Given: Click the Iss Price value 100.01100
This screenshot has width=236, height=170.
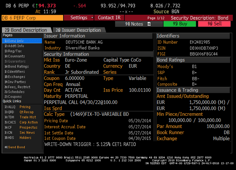Looking at the screenshot, I should [x=140, y=90].
